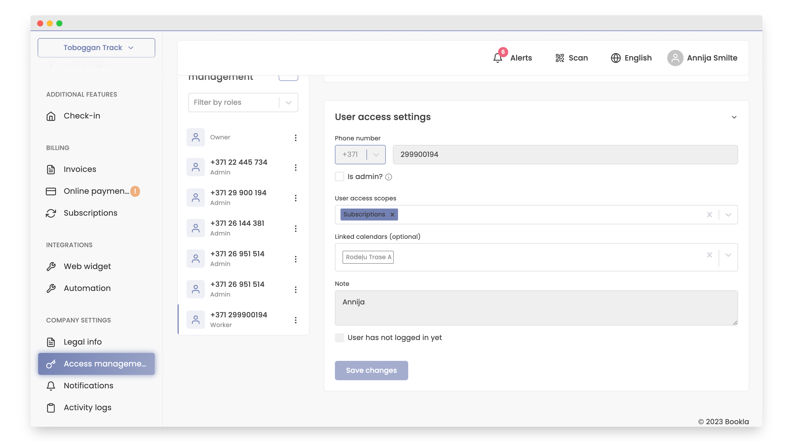This screenshot has height=442, width=793.
Task: Go to Activity logs
Action: (51, 407)
